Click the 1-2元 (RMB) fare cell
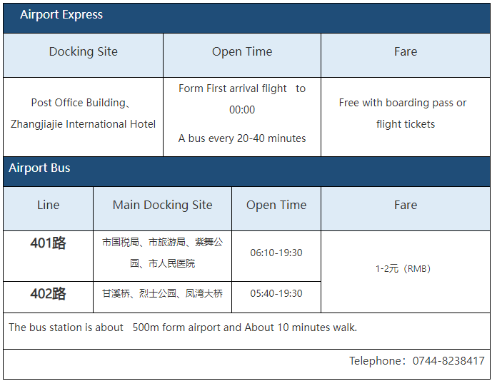The height and width of the screenshot is (381, 492). tap(403, 269)
